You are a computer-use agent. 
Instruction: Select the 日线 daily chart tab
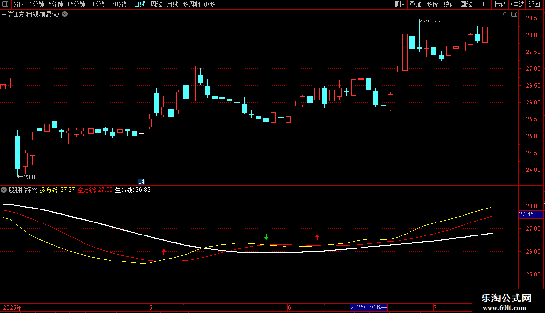[140, 4]
